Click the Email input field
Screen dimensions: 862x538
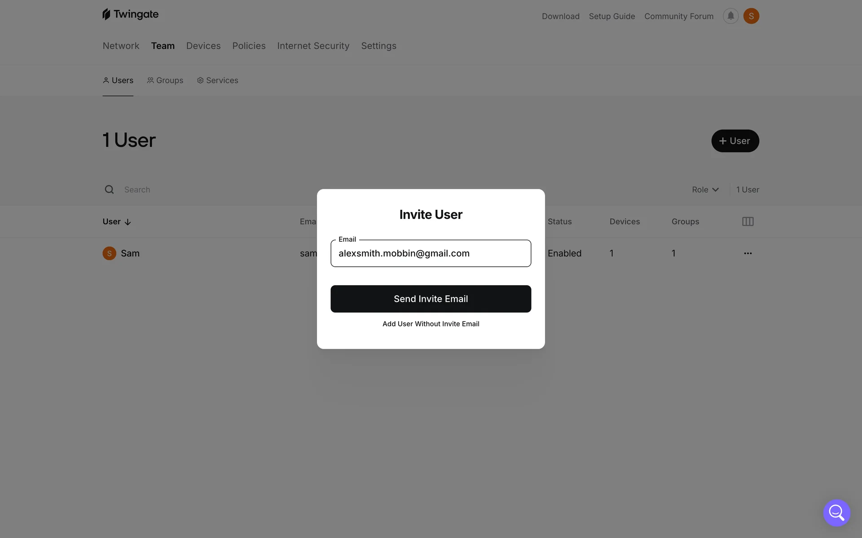point(431,253)
